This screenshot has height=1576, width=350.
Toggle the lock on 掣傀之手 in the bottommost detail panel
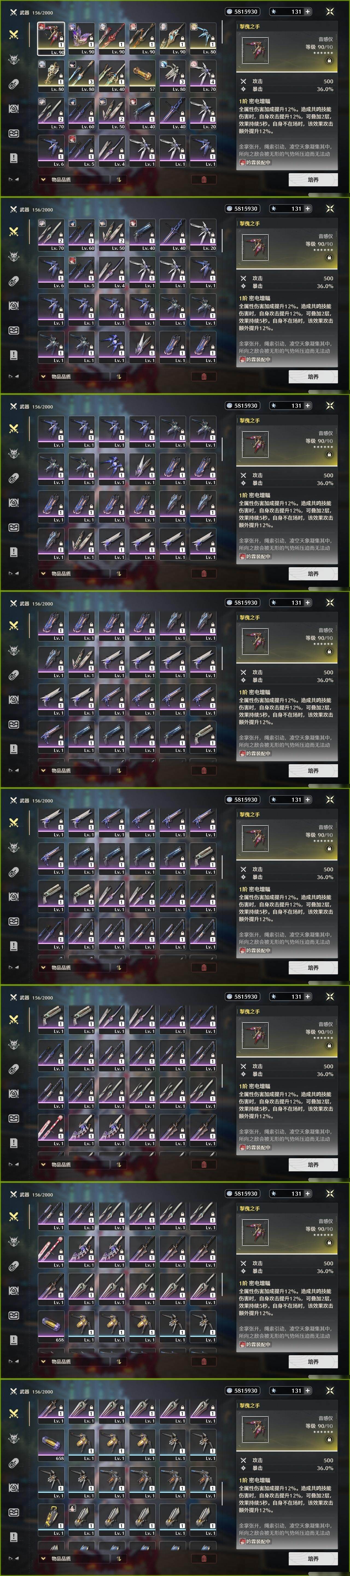[x=329, y=1439]
